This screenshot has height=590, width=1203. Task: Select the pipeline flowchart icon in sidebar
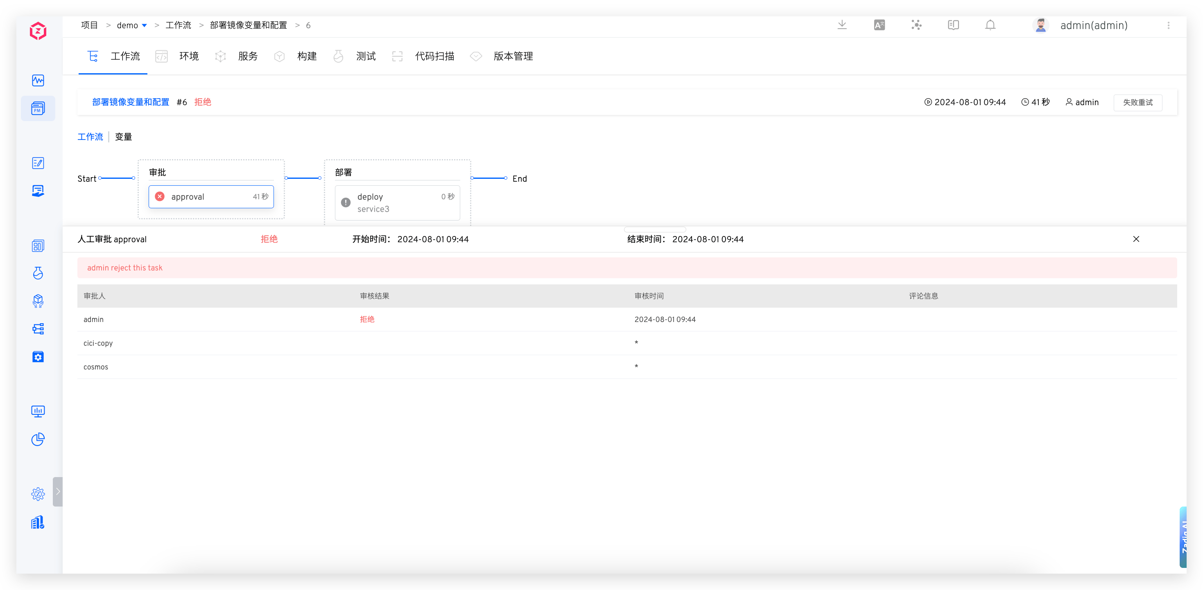point(38,329)
